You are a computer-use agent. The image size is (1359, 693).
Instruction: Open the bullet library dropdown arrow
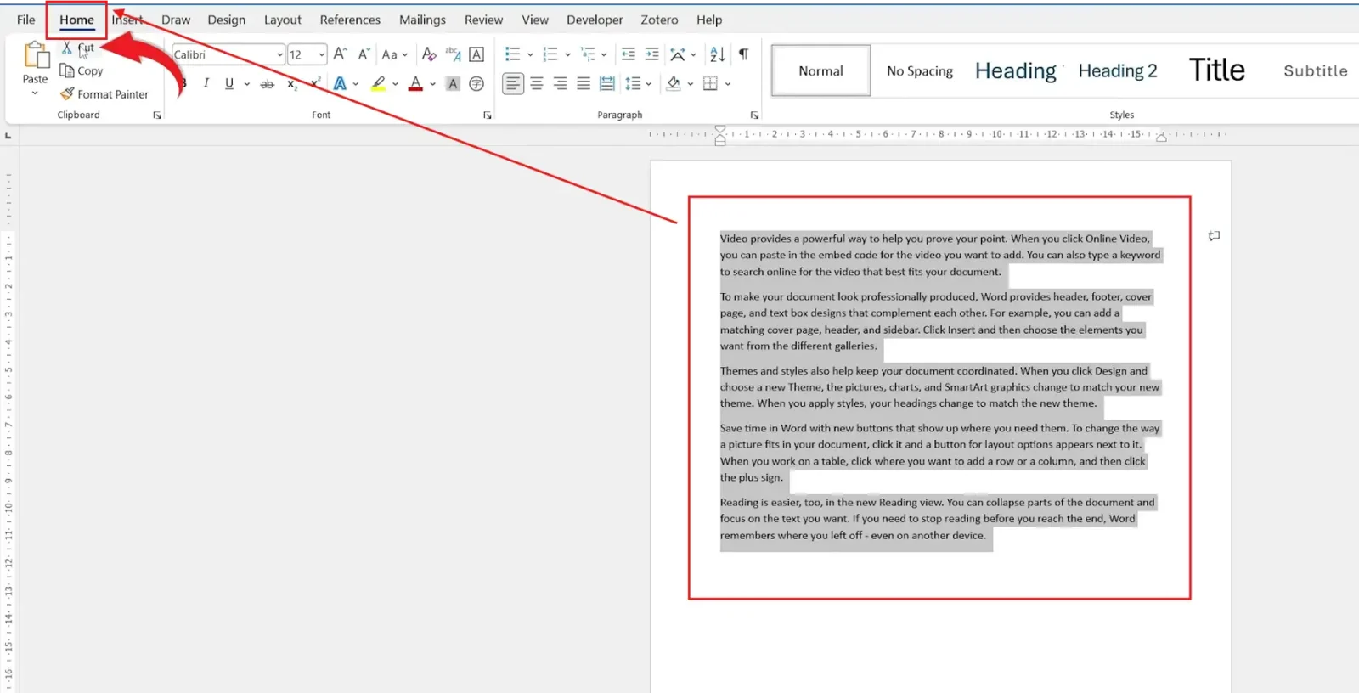click(530, 54)
